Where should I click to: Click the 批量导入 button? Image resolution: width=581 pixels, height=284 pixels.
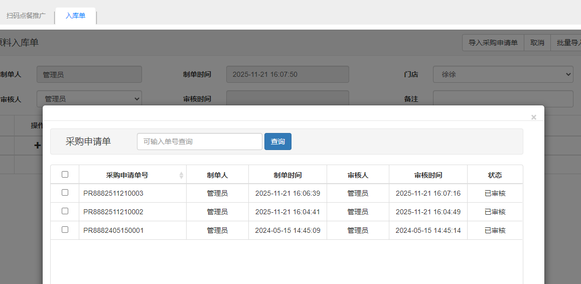click(x=567, y=43)
